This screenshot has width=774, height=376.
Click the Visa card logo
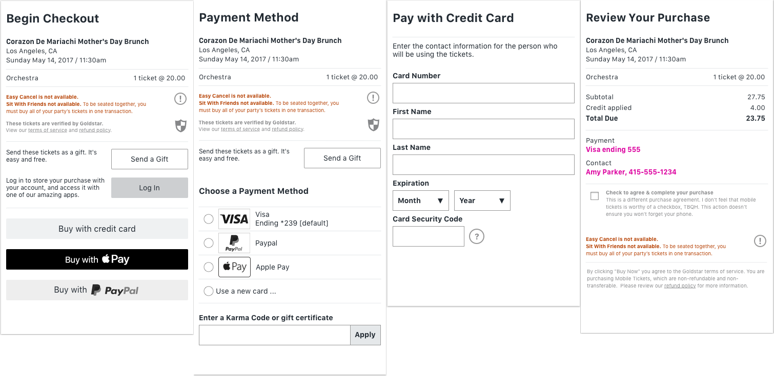(x=234, y=219)
